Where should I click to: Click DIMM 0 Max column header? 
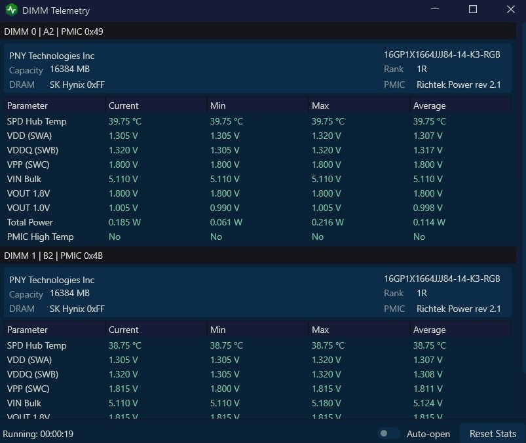tap(360, 106)
